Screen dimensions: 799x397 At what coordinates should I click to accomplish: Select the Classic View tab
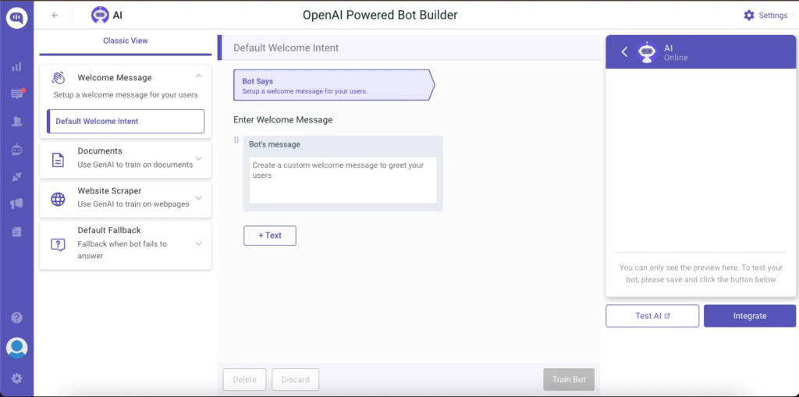126,41
